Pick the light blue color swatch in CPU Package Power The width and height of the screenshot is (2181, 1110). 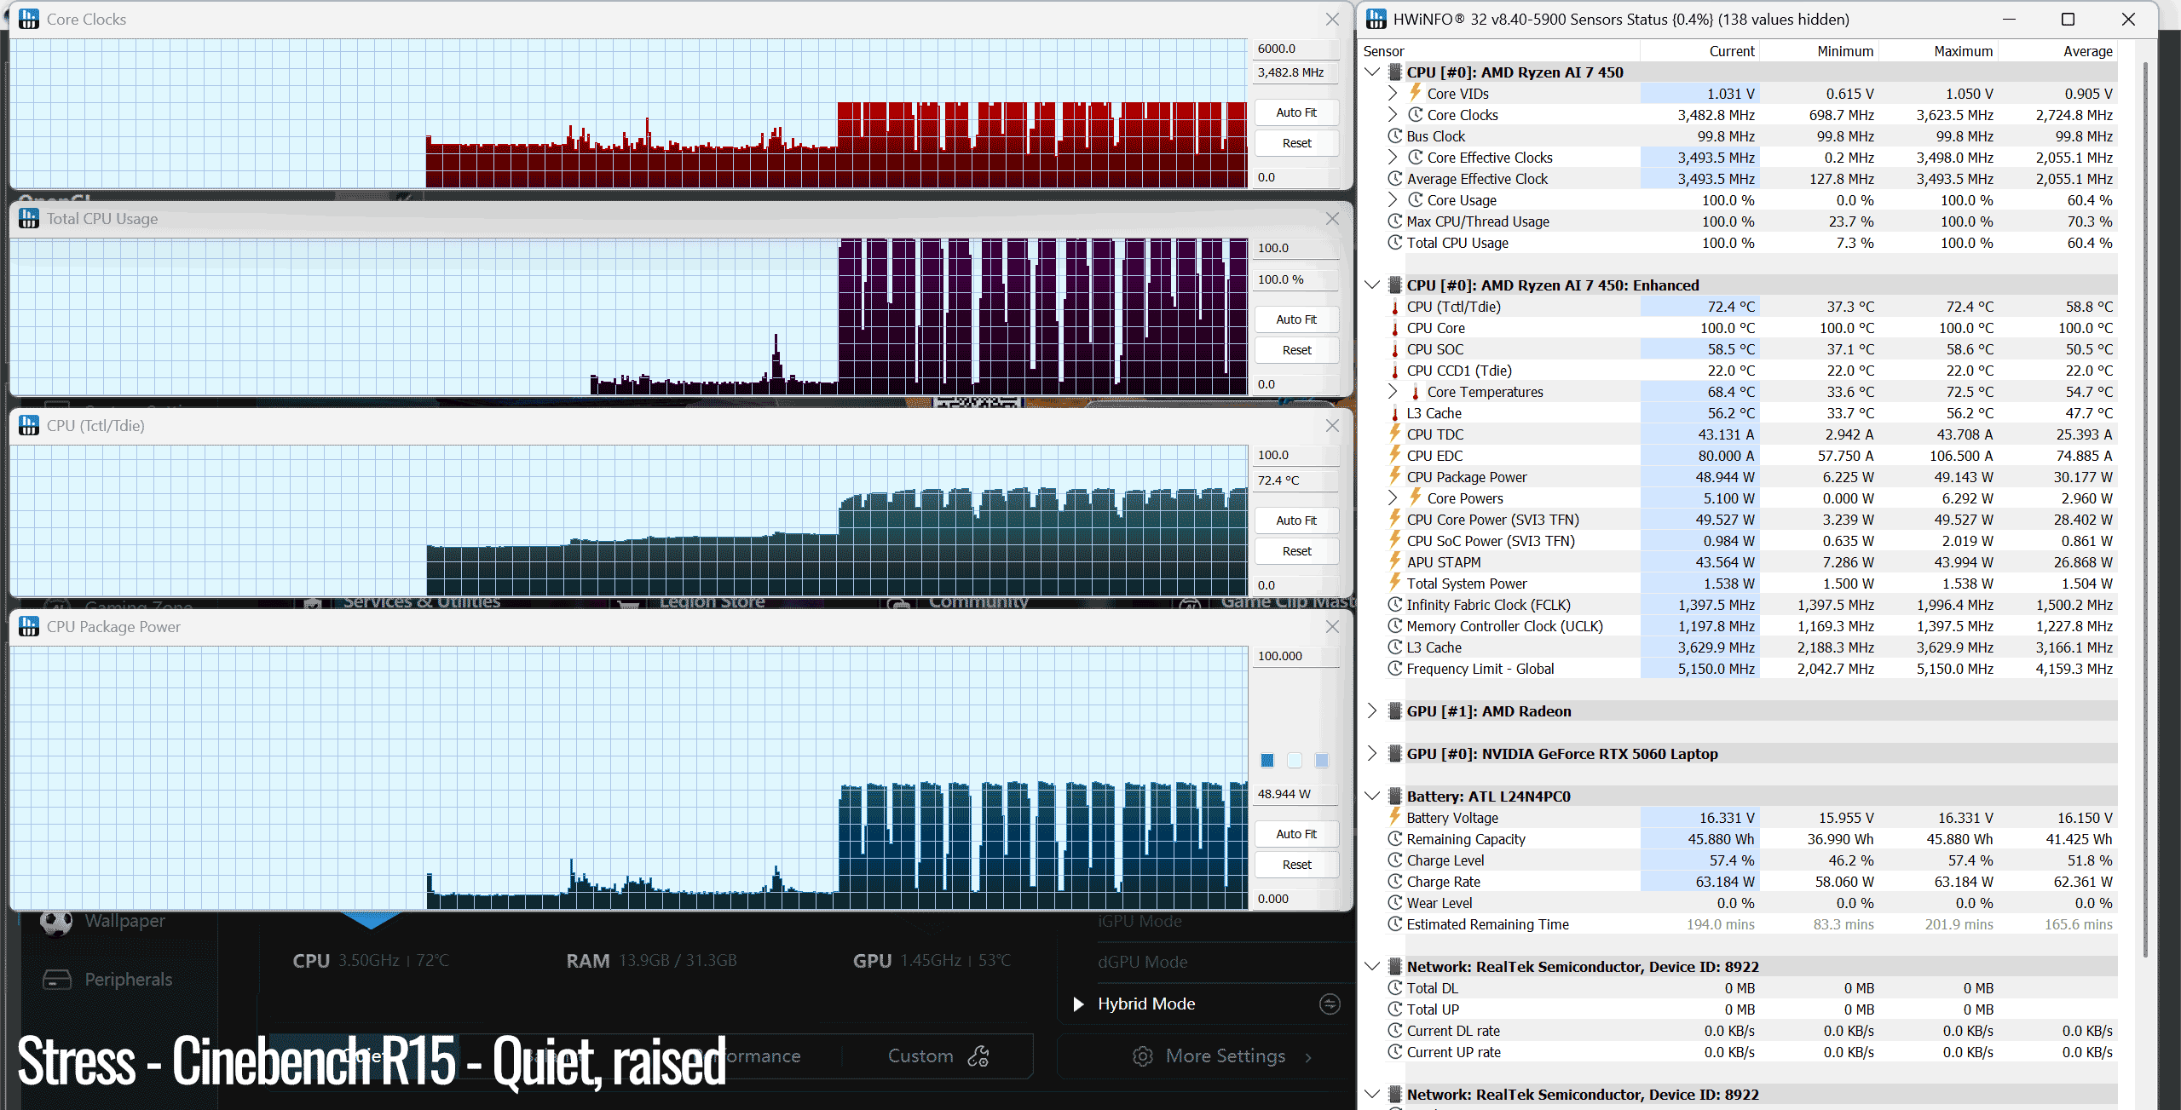[1321, 760]
